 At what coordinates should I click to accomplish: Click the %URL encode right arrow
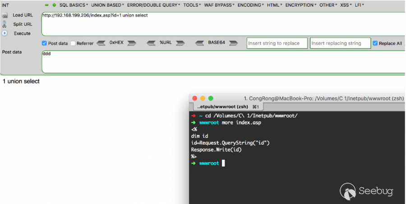180,43
